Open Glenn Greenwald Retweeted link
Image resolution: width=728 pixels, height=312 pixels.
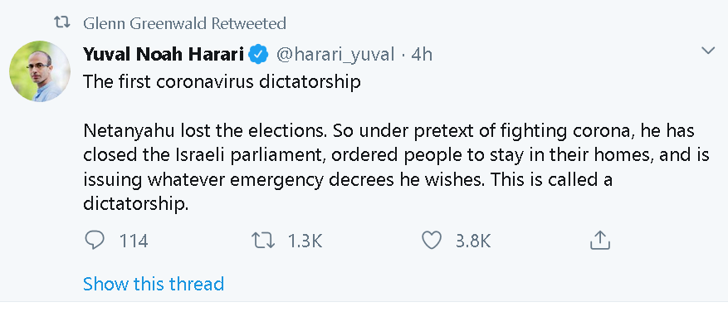pos(185,23)
